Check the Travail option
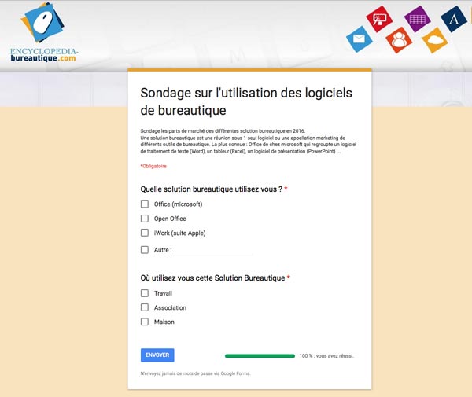 coord(144,293)
